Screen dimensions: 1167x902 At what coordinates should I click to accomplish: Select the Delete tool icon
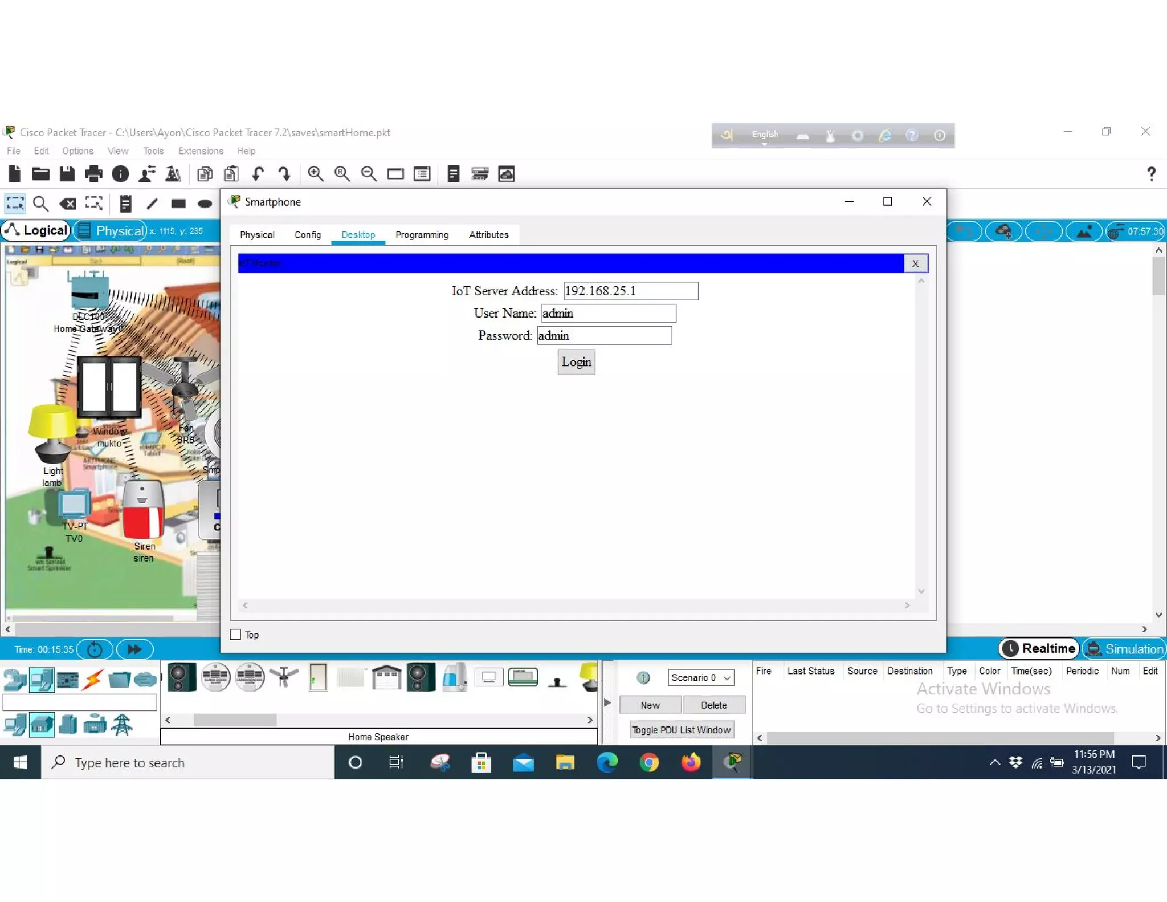[x=68, y=204]
